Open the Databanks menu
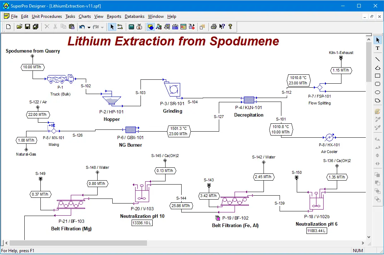The image size is (384, 255). (135, 16)
